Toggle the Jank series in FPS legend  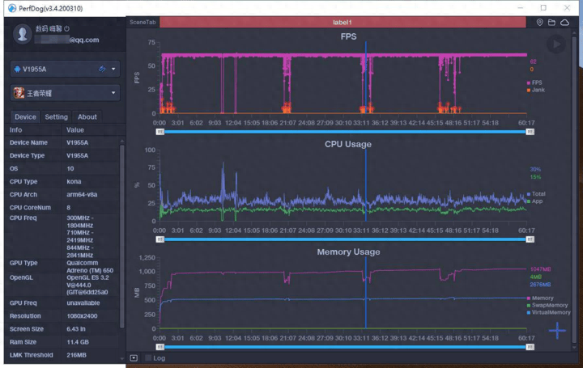[537, 90]
